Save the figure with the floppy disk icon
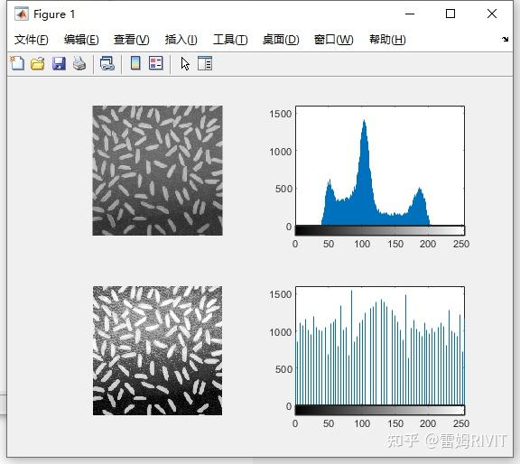Screen dimensions: 520x464 click(x=59, y=63)
